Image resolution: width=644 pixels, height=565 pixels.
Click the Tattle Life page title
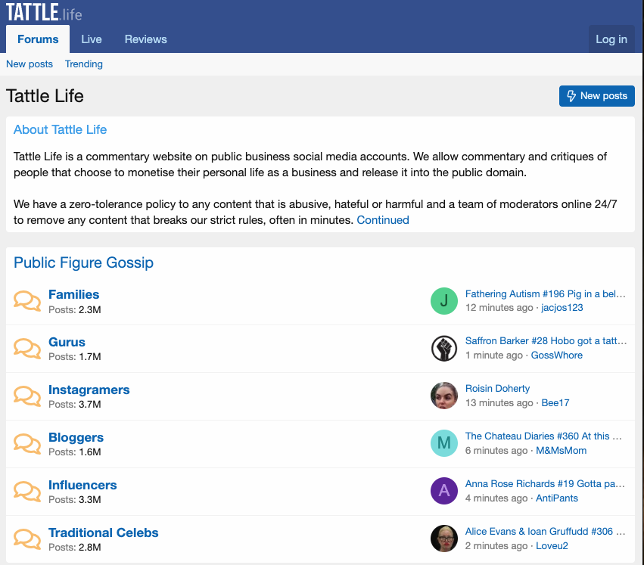(45, 96)
